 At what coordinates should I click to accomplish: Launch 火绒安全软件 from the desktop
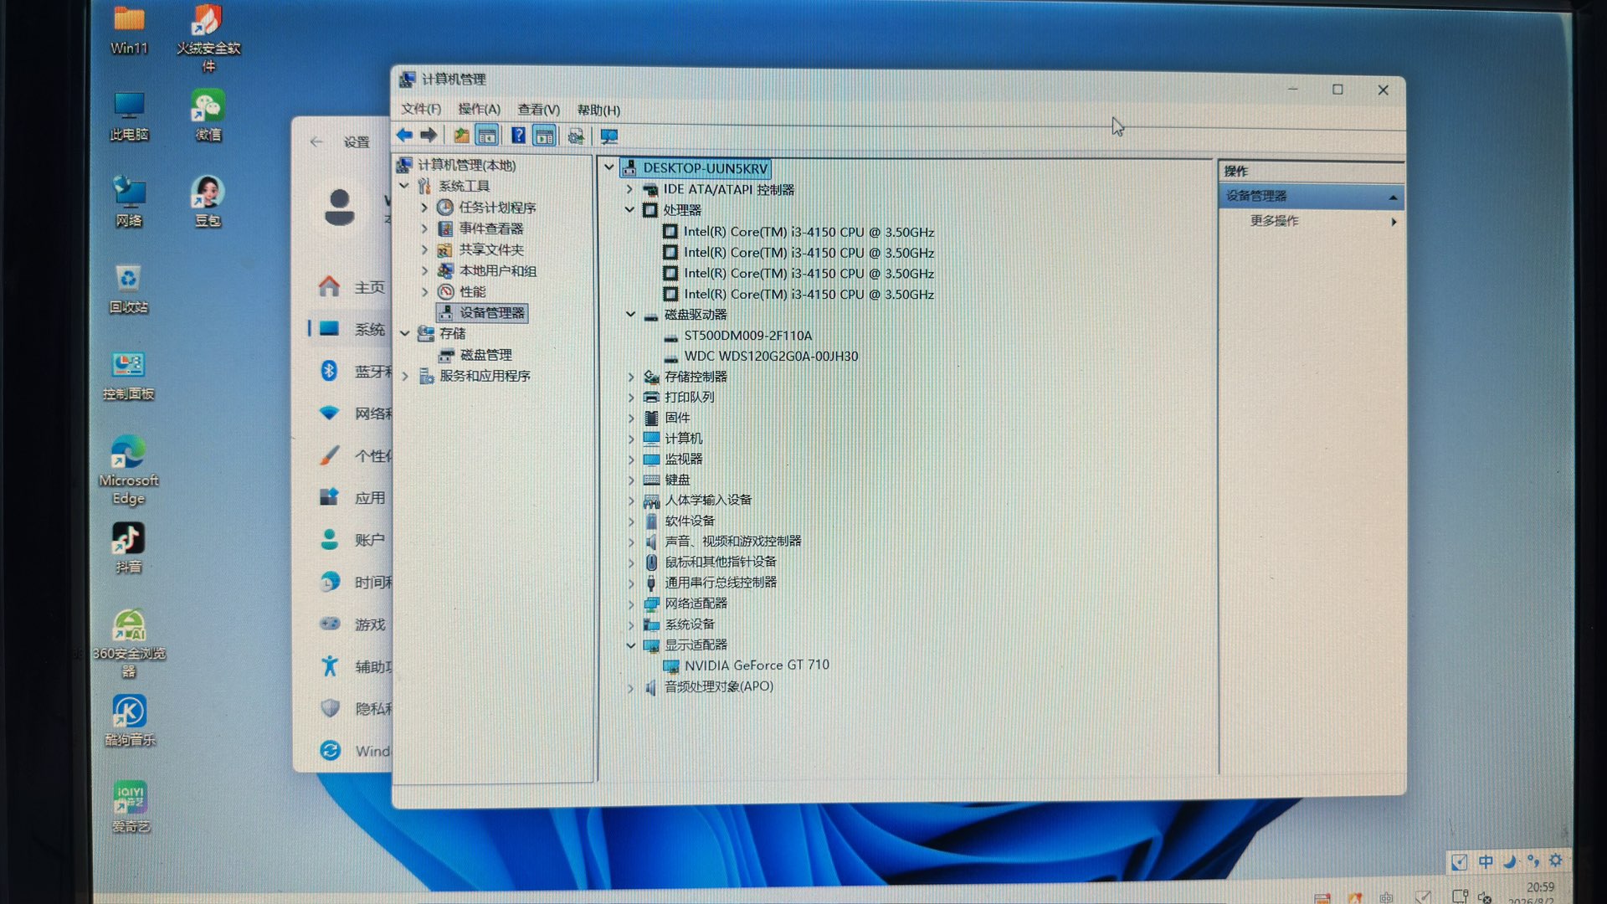coord(208,39)
